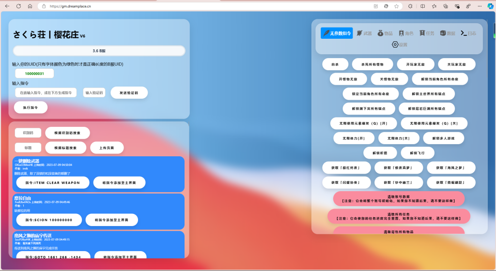Viewport: 496px width, 271px height.
Task: Open the 武器 tab
Action: point(364,33)
